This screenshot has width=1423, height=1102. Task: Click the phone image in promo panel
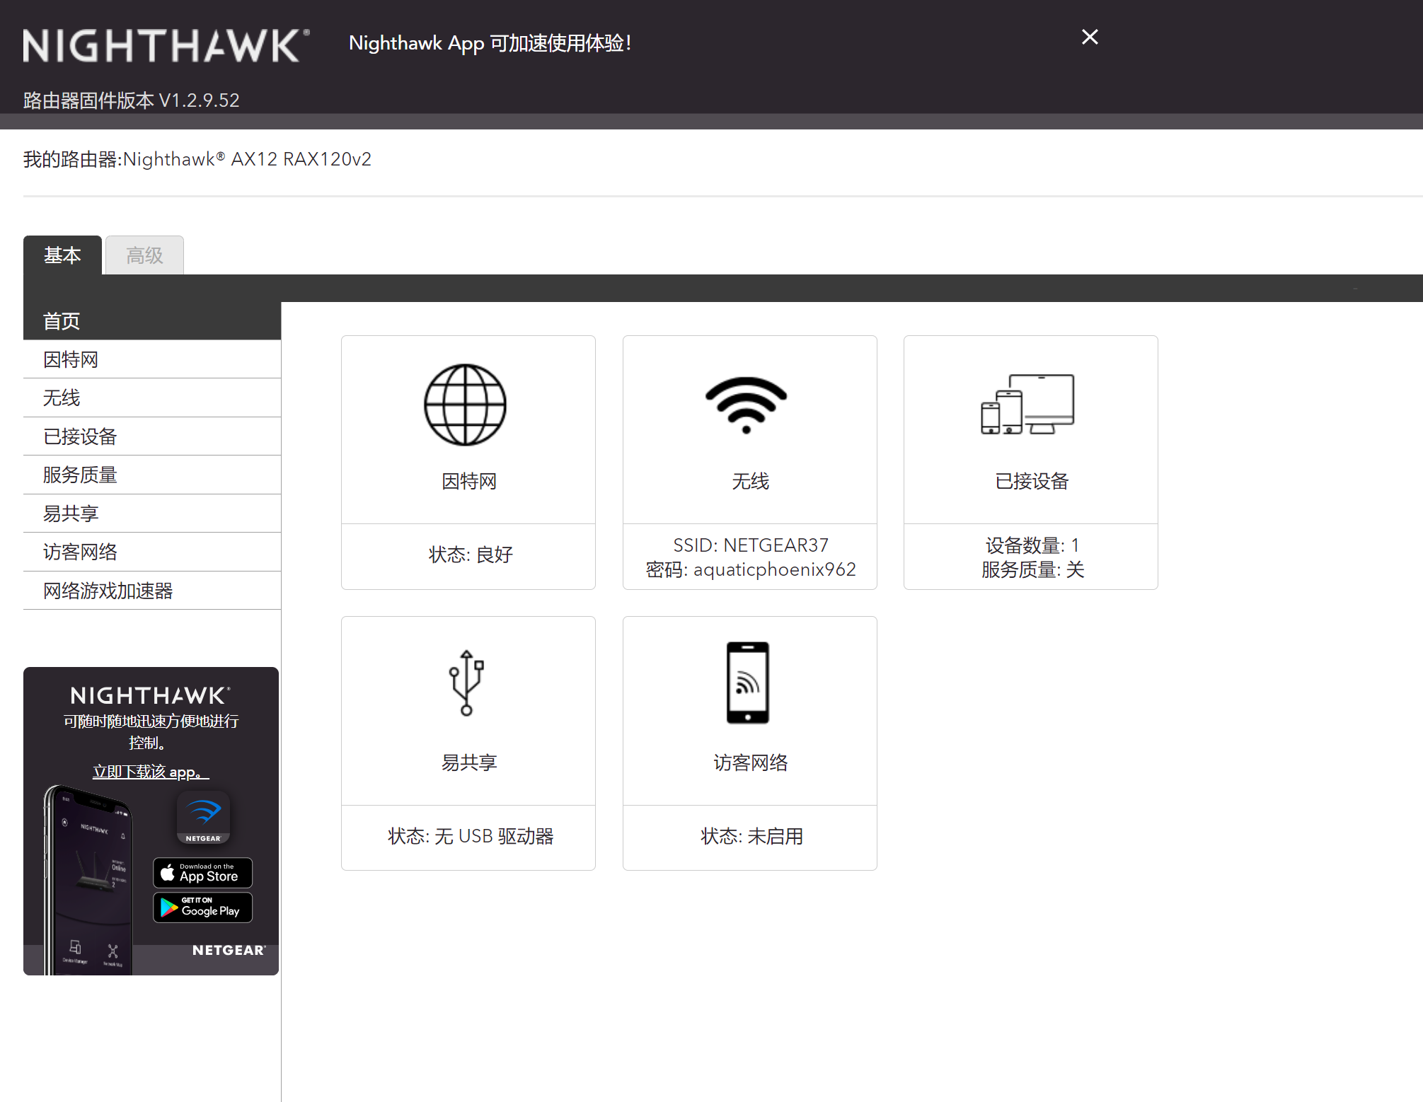click(x=88, y=879)
